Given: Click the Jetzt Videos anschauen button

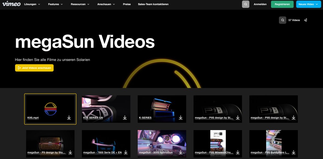Looking at the screenshot, I should pyautogui.click(x=34, y=68).
